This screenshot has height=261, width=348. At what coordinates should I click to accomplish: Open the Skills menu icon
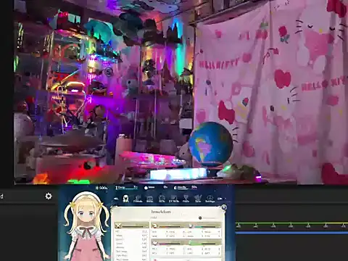click(x=162, y=199)
